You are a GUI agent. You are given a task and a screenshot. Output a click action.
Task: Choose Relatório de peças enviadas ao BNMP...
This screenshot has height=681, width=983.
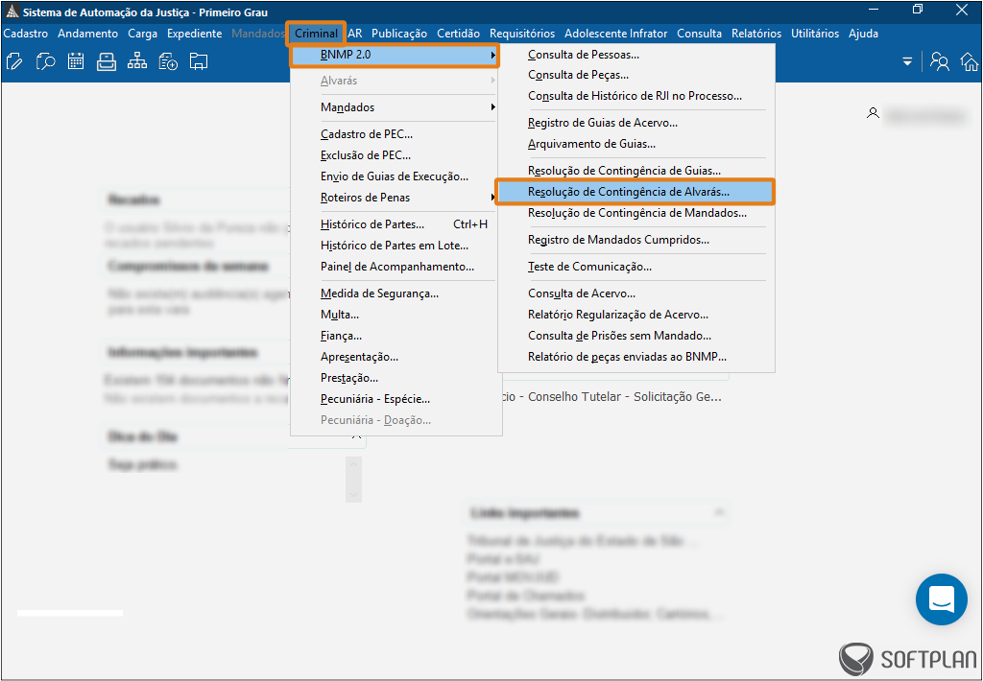(636, 357)
